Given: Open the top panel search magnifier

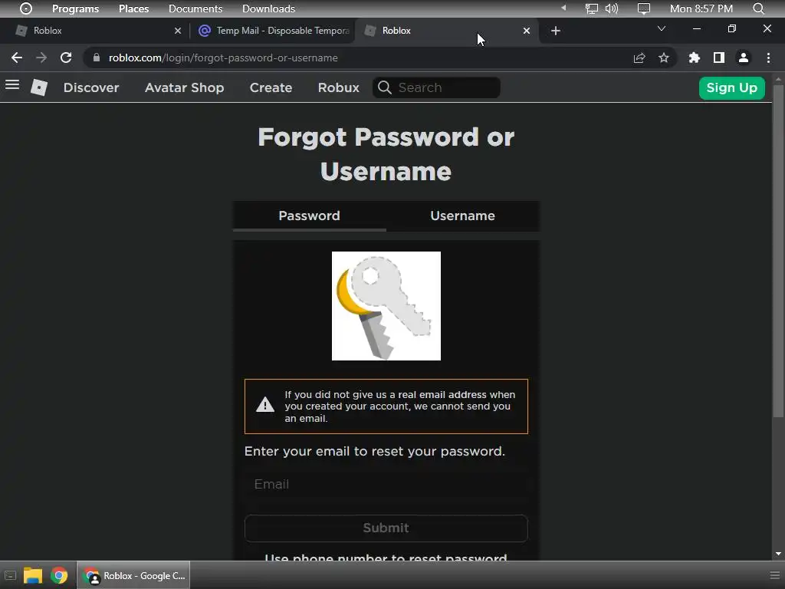Looking at the screenshot, I should pos(758,8).
